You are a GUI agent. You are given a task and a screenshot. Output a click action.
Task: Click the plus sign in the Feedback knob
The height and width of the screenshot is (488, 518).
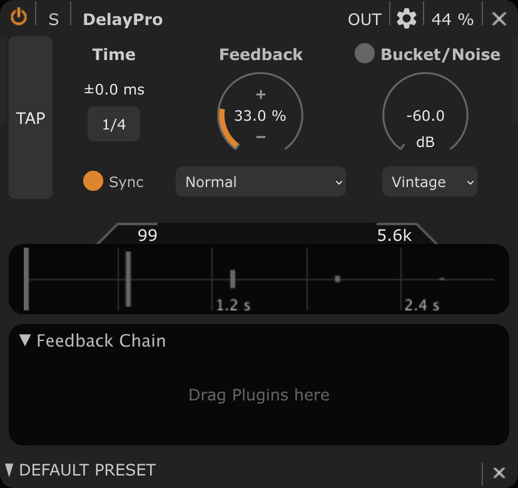pyautogui.click(x=261, y=94)
